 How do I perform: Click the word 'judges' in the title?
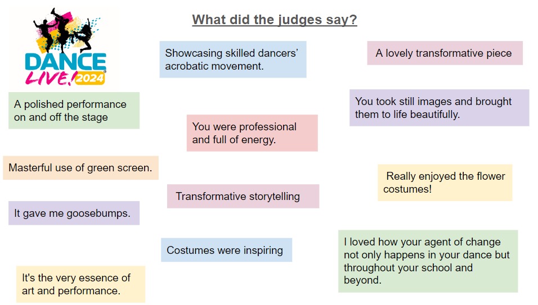coord(299,20)
